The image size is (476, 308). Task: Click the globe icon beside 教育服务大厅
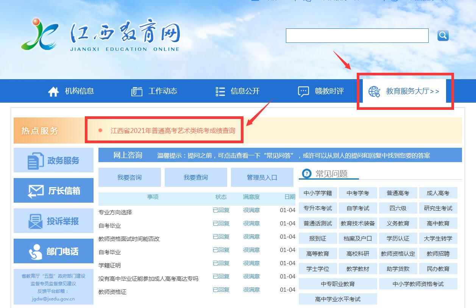(374, 91)
